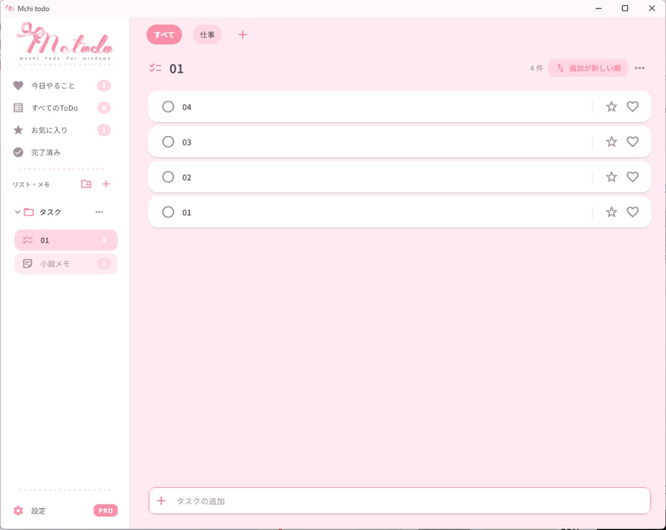666x530 pixels.
Task: Add task 04 to today with heart
Action: pos(633,107)
